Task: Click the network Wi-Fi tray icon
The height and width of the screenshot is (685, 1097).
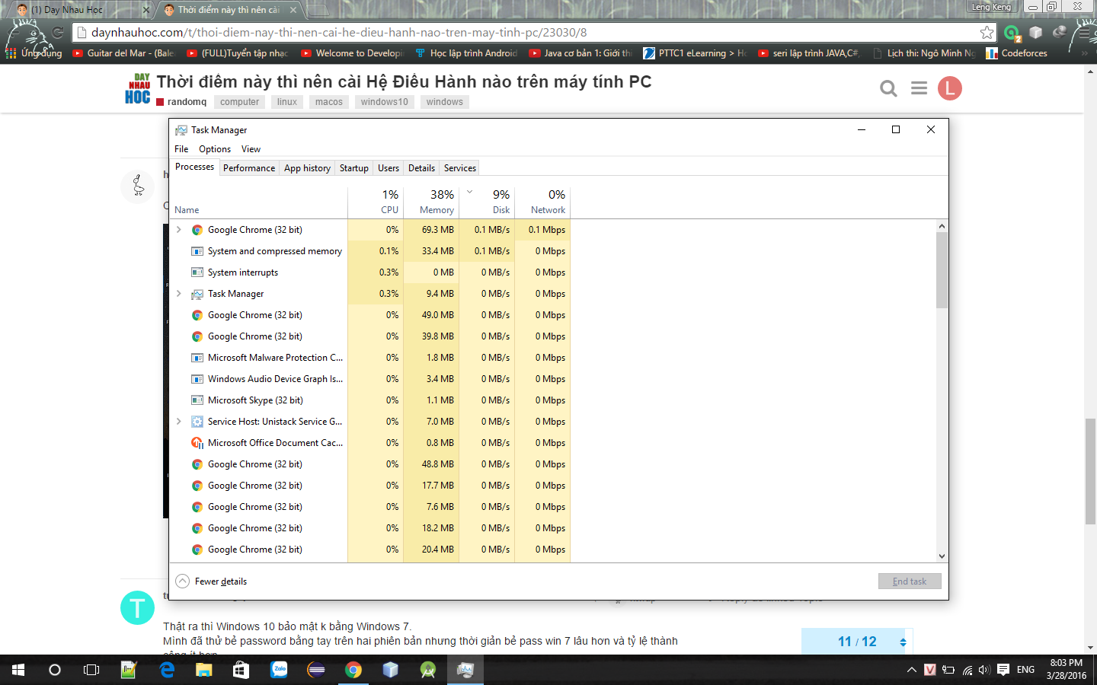Action: tap(967, 670)
